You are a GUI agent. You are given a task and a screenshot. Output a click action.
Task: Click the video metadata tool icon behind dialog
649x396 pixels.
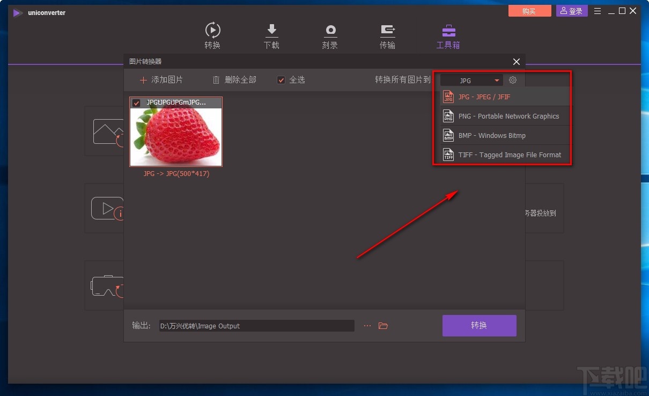(x=108, y=208)
